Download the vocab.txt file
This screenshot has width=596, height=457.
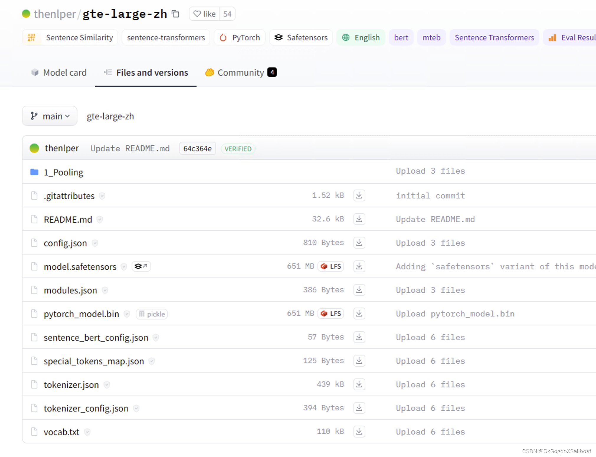pos(359,432)
